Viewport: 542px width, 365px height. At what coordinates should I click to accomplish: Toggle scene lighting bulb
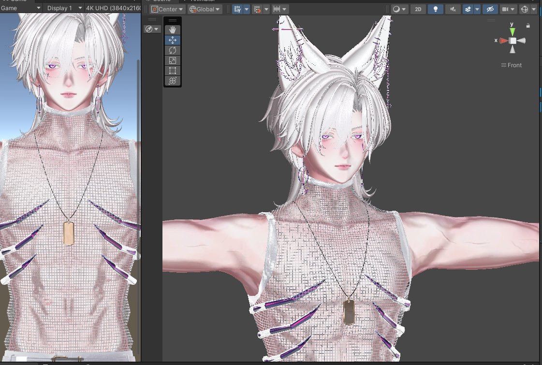pyautogui.click(x=436, y=9)
